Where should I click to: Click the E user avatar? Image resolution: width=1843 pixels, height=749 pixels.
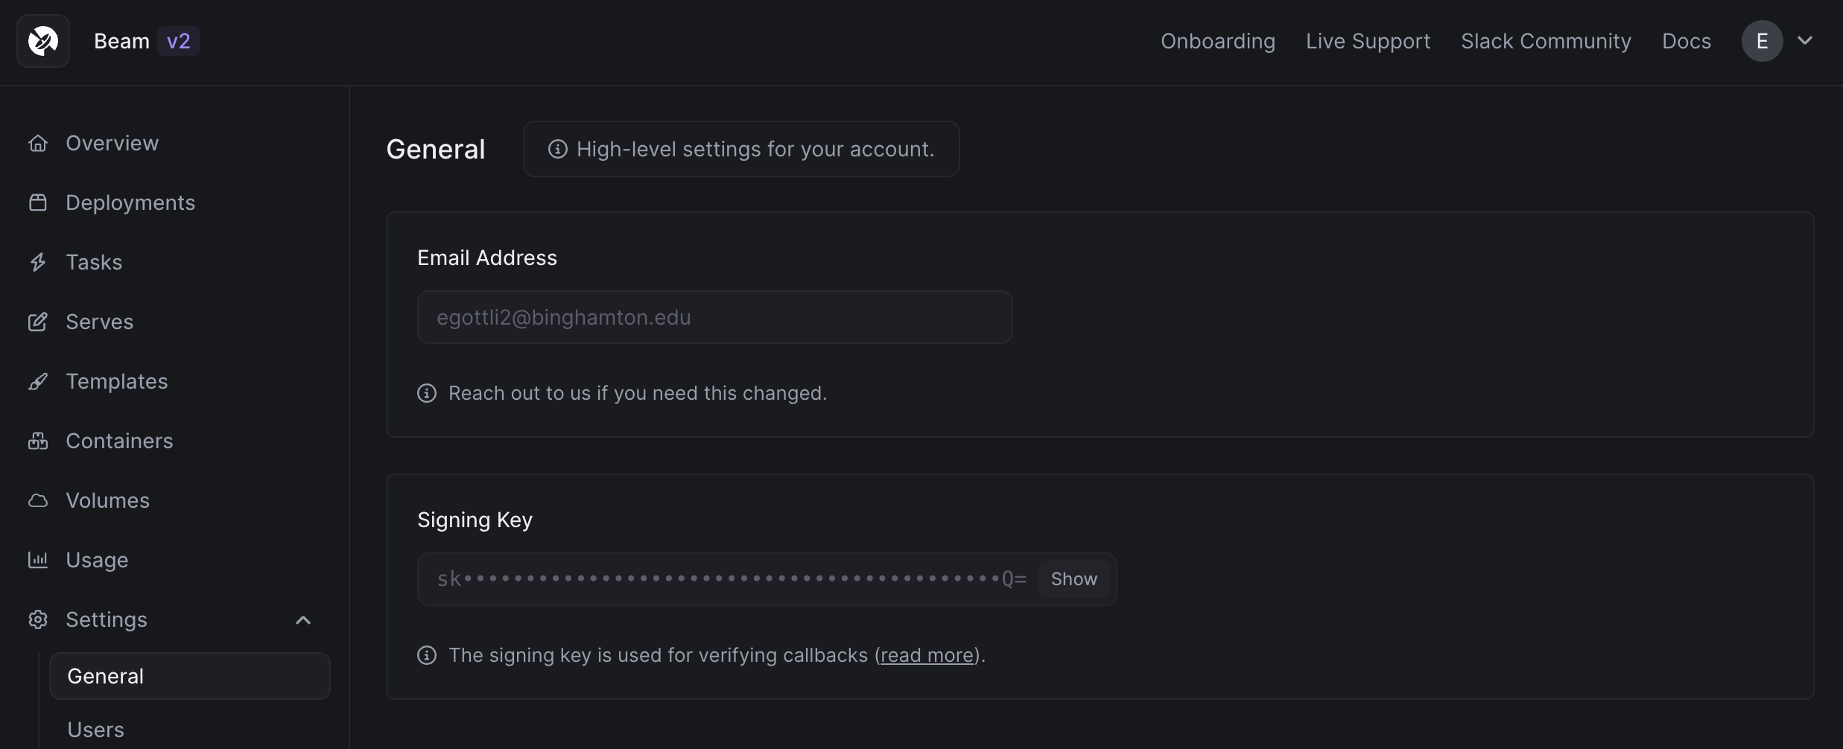click(1762, 41)
